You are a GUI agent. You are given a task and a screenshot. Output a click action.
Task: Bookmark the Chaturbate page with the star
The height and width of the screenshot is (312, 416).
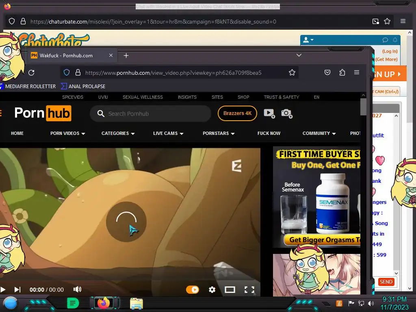387,21
